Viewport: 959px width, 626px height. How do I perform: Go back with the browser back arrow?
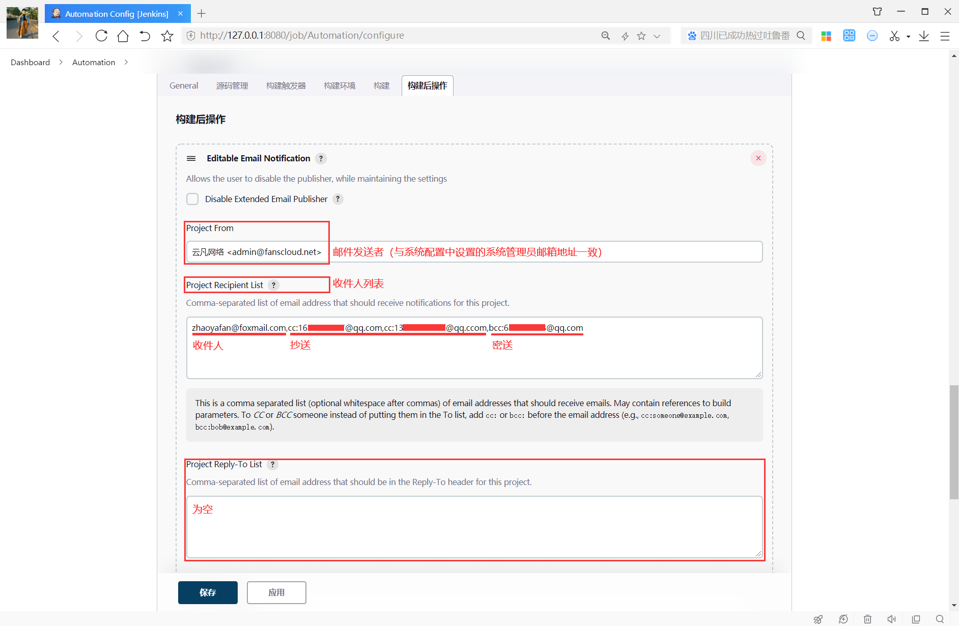tap(56, 36)
